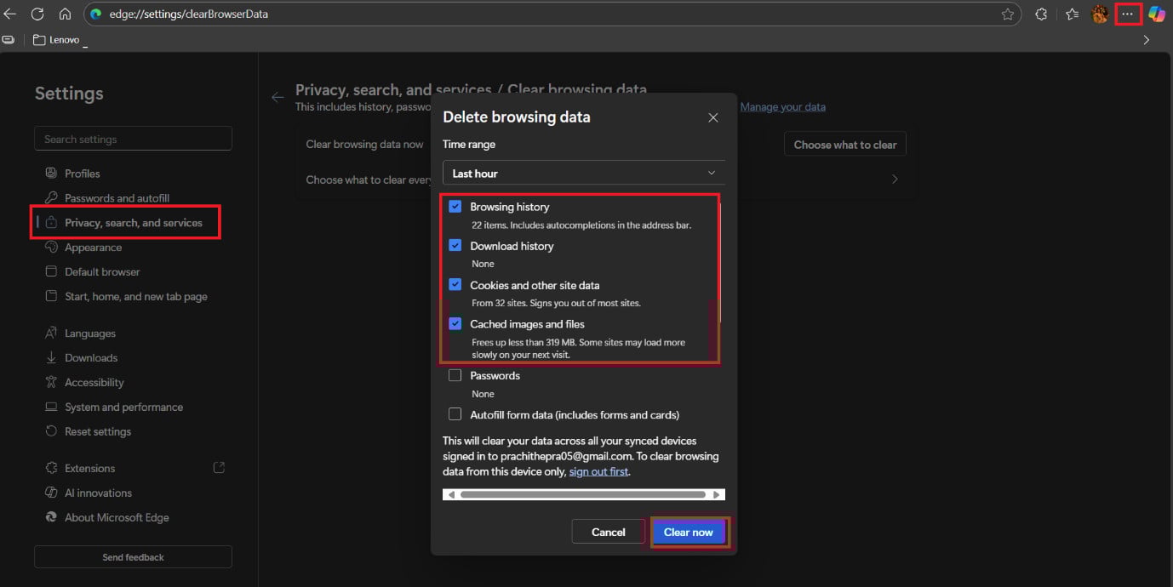Click the sign out first link
Screen dimensions: 1173x587
tap(598, 471)
